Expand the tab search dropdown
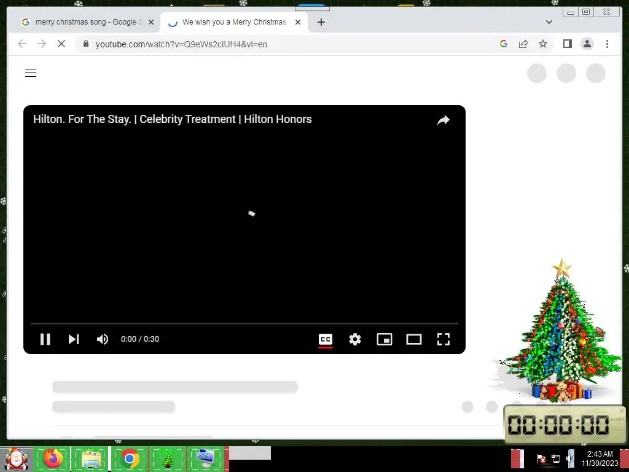629x472 pixels. (549, 22)
